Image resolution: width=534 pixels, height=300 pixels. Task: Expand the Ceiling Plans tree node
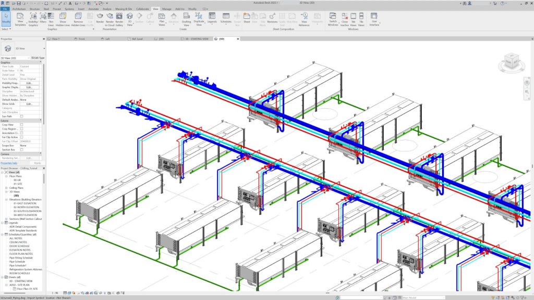[x=6, y=188]
